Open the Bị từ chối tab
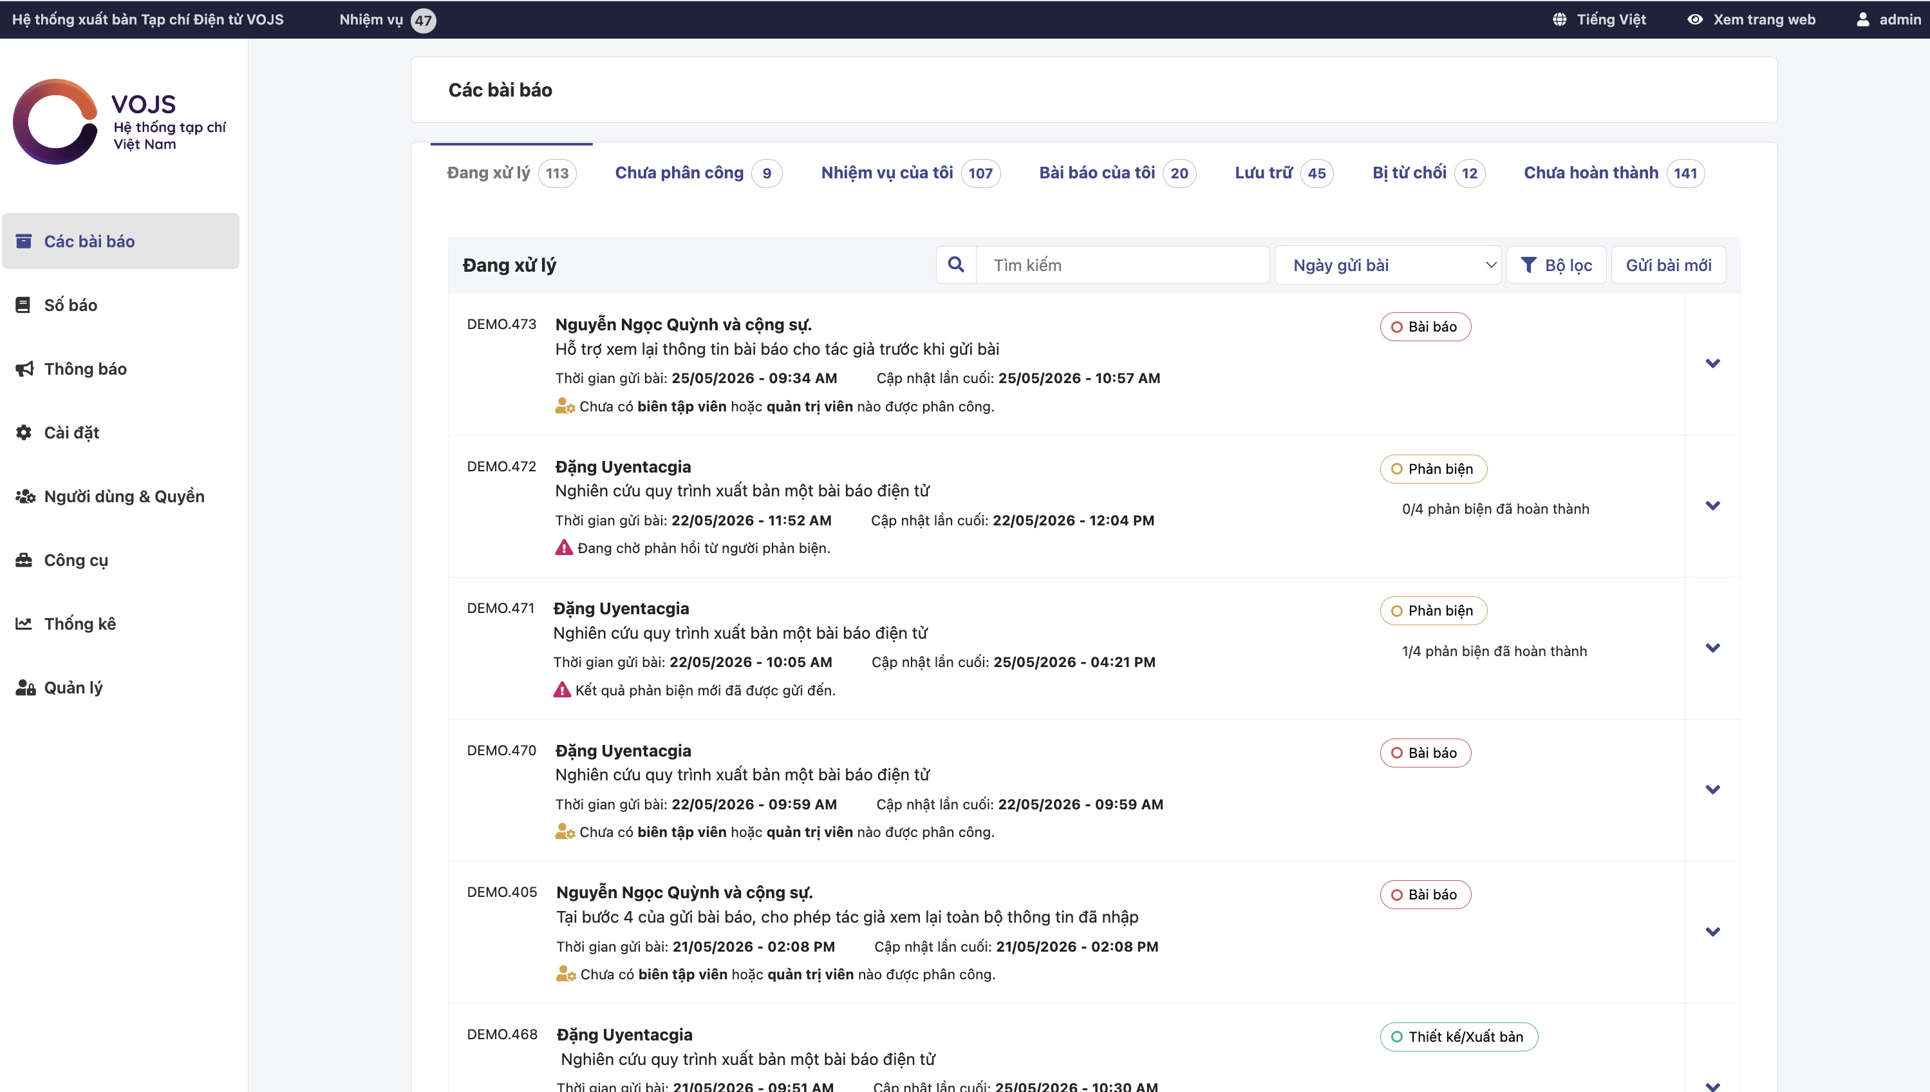 coord(1429,173)
